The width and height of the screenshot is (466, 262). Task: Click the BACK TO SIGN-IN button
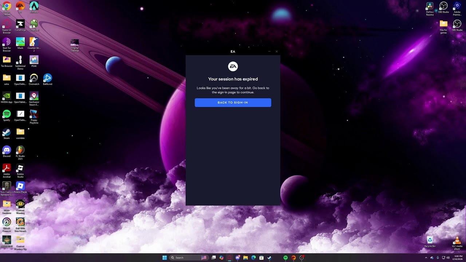[x=233, y=103]
